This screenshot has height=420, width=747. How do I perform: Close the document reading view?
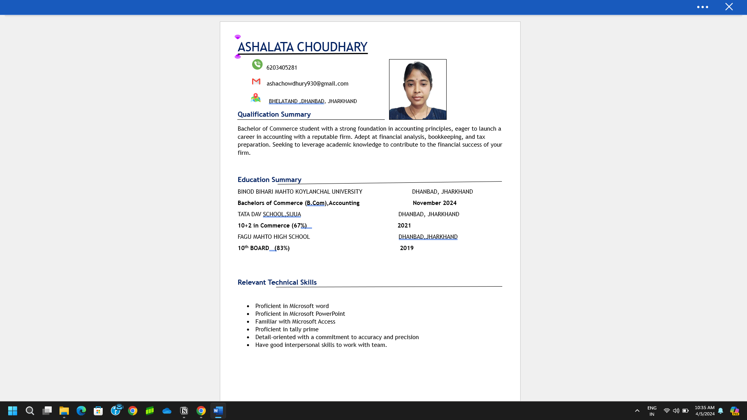pos(729,7)
